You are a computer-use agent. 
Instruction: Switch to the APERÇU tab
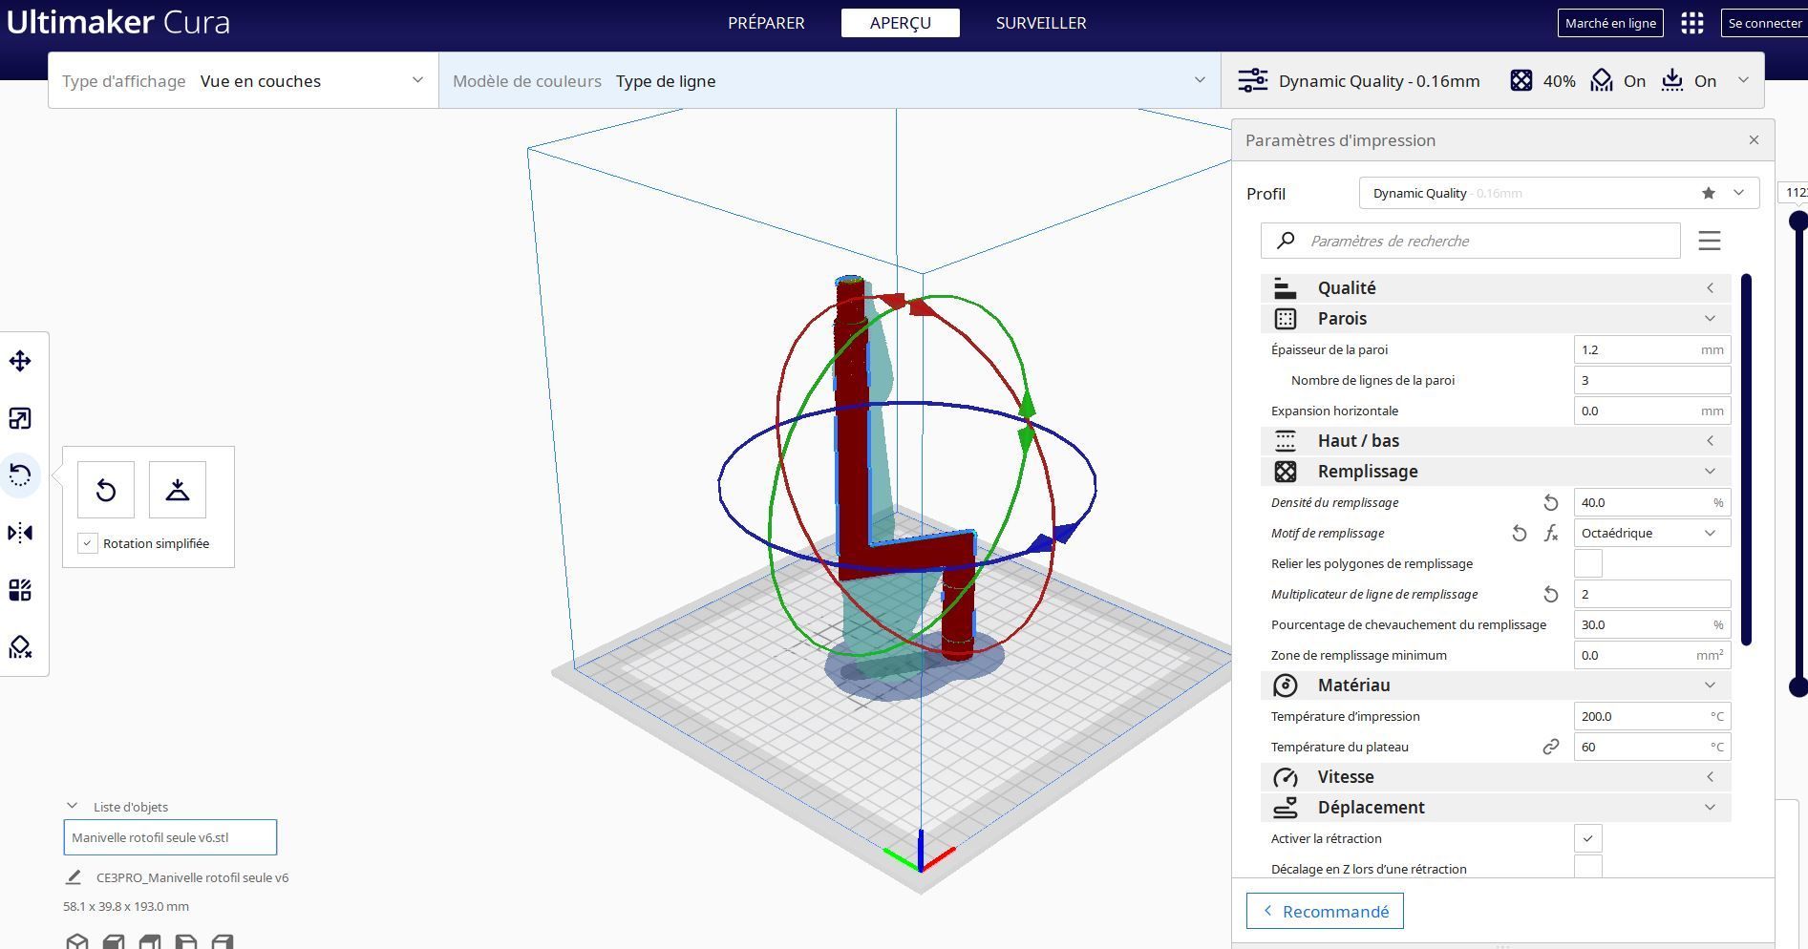(x=901, y=23)
